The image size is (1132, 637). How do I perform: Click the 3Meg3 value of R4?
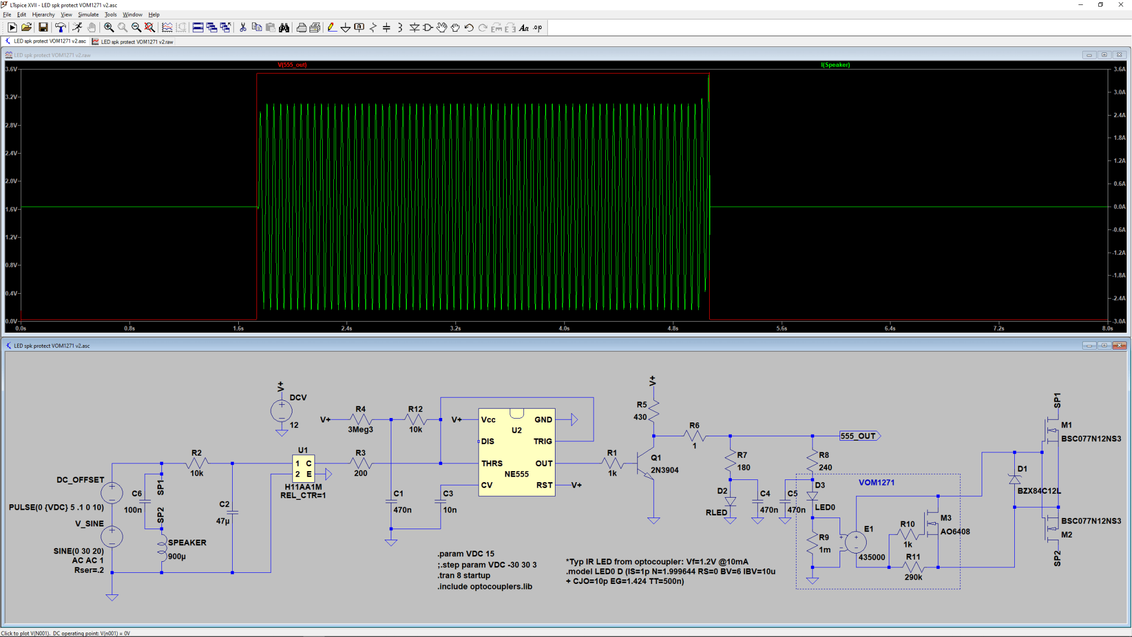pos(360,429)
